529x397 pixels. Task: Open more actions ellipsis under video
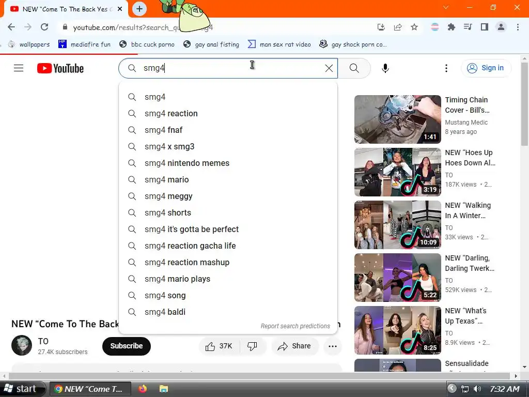pyautogui.click(x=333, y=346)
